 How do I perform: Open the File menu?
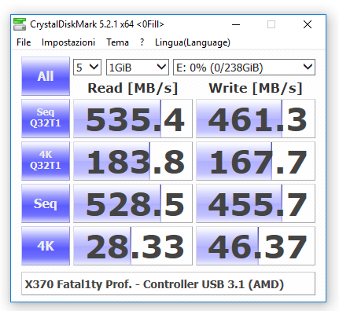[x=24, y=42]
